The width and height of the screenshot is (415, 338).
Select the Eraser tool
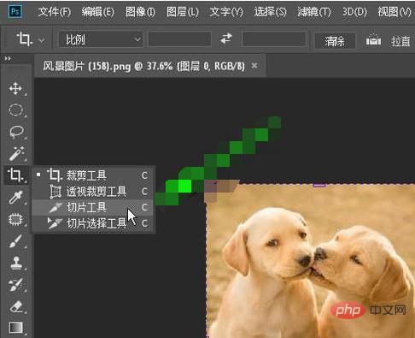point(16,306)
